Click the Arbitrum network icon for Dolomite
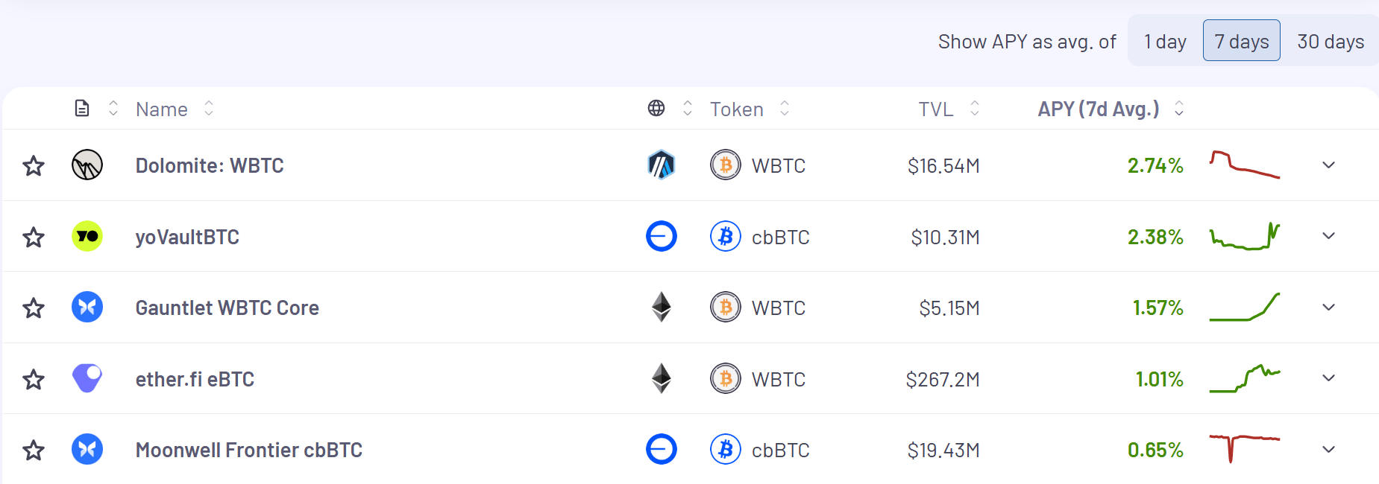The height and width of the screenshot is (484, 1379). (662, 165)
